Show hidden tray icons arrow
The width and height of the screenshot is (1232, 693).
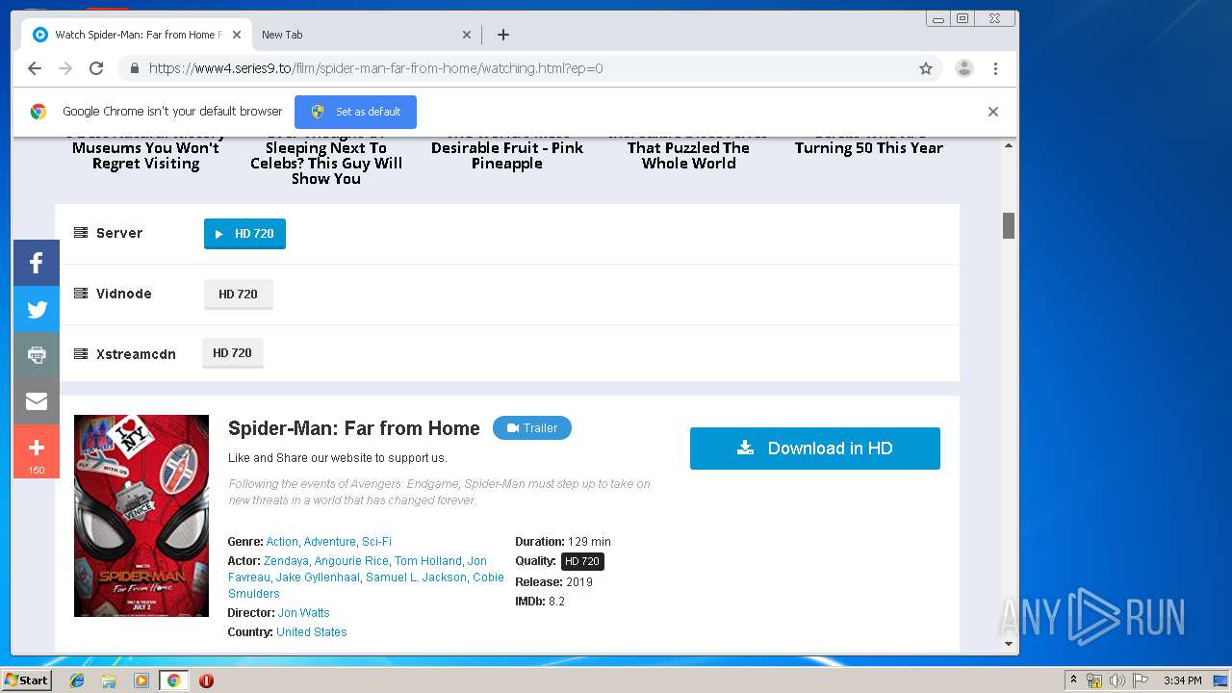(1073, 680)
